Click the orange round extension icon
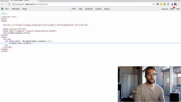The height and width of the screenshot is (102, 181). [168, 4]
